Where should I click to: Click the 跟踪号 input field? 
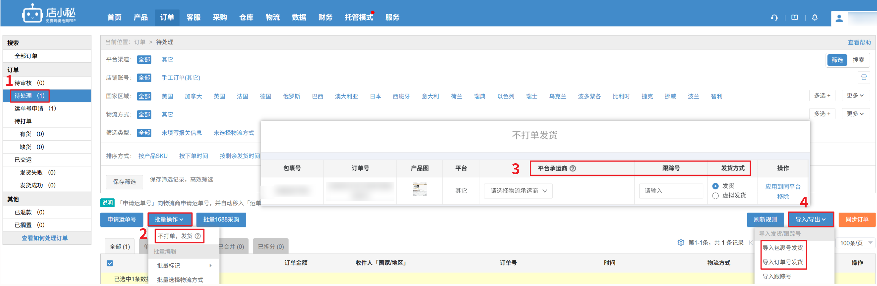pyautogui.click(x=671, y=191)
